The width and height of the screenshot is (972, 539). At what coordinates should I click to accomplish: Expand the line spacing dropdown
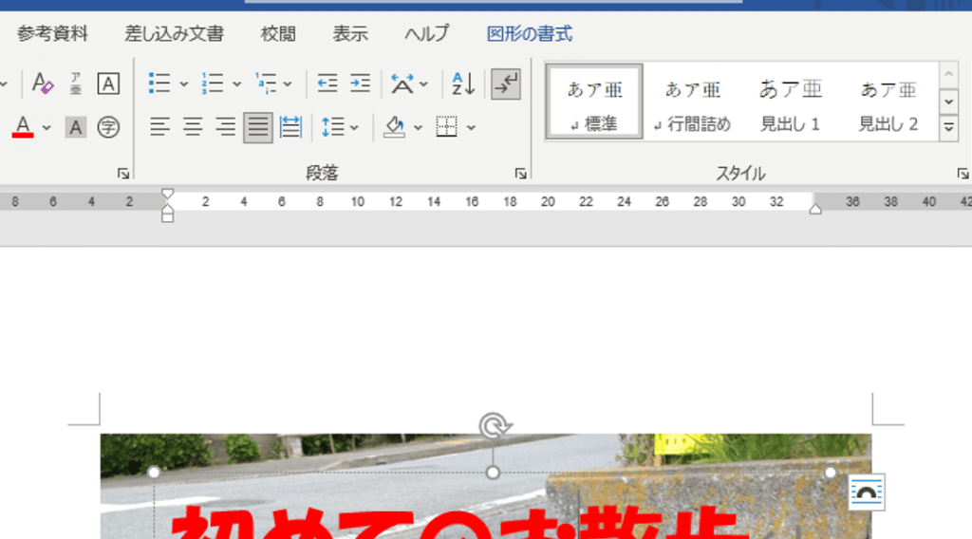click(x=355, y=126)
